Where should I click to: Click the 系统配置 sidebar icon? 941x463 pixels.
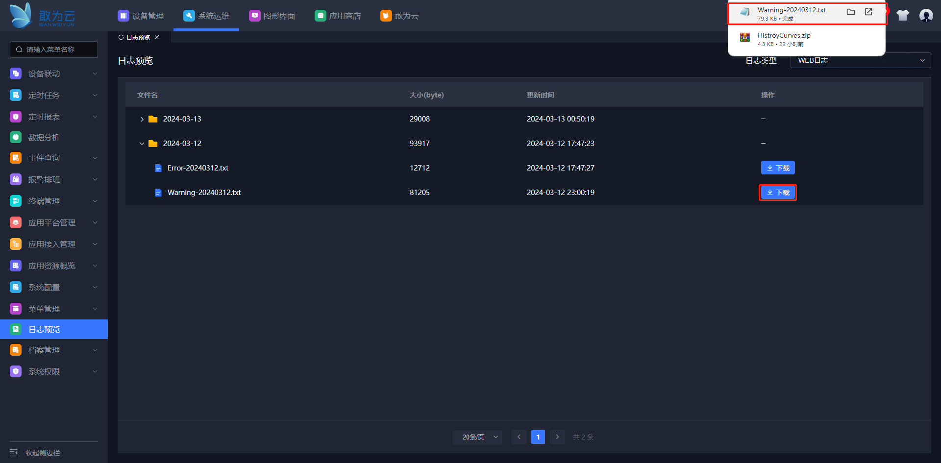(16, 287)
